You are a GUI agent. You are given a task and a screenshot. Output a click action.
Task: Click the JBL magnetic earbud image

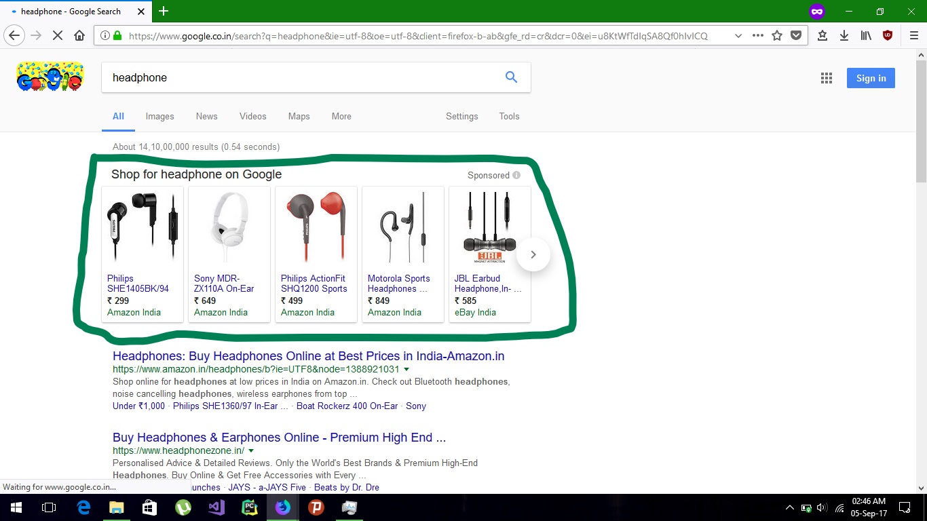tap(490, 227)
